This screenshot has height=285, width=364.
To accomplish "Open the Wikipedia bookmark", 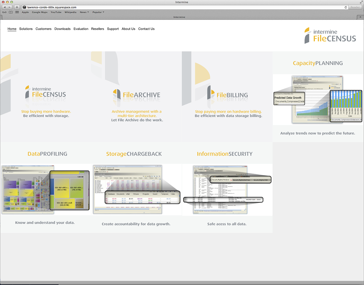I will pos(70,12).
